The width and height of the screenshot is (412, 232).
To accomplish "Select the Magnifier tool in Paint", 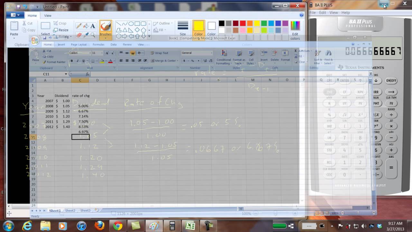I will (93, 34).
